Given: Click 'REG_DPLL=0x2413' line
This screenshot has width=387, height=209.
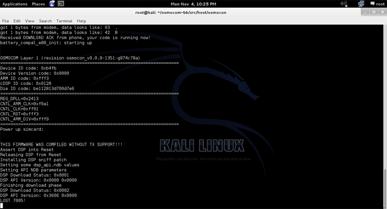Looking at the screenshot, I should coord(19,99).
